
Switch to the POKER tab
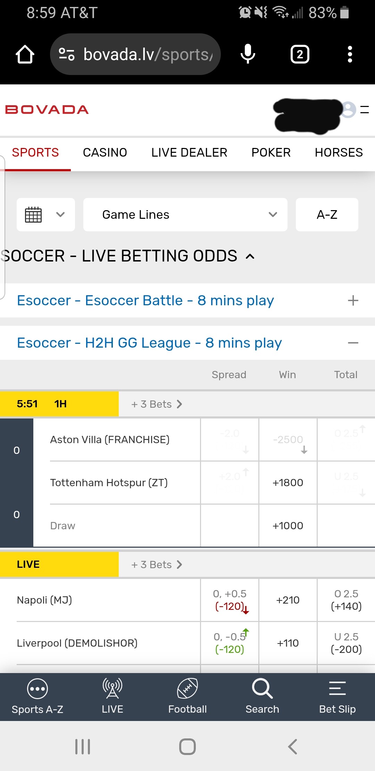(x=271, y=152)
